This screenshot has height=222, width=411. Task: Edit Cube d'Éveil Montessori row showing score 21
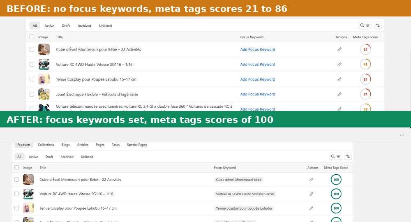[x=339, y=49]
